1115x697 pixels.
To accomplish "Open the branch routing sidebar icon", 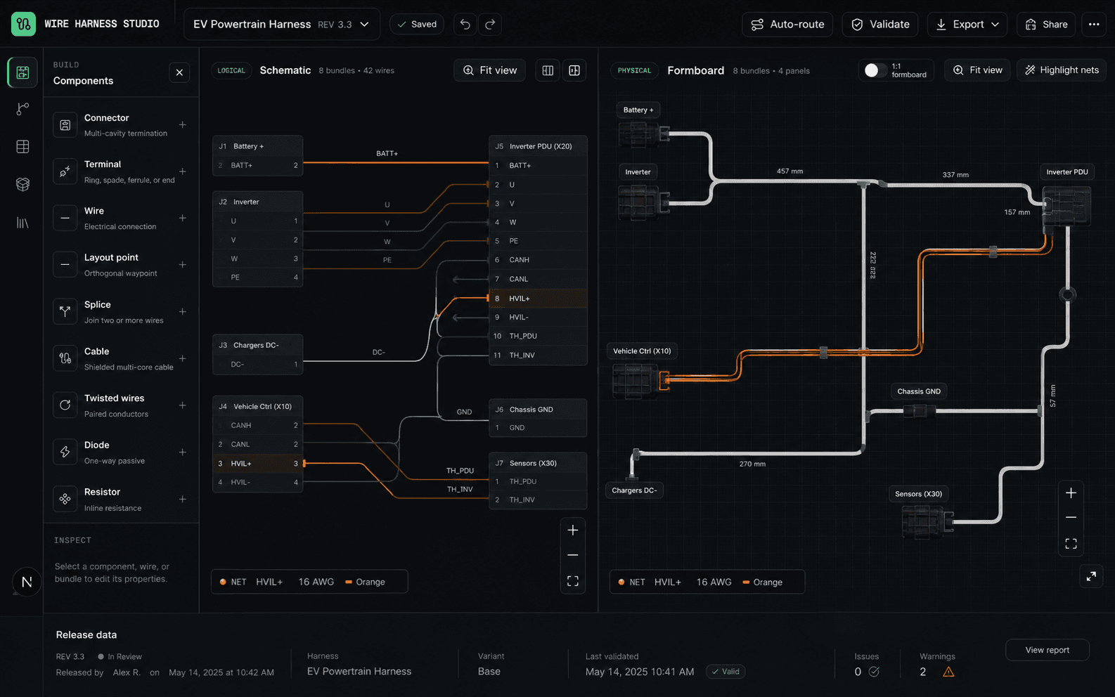I will 22,109.
